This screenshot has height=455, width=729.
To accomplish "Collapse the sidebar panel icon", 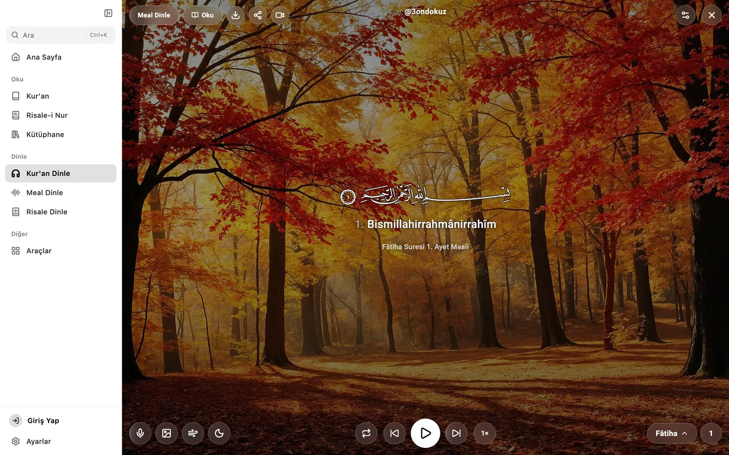I will click(108, 13).
